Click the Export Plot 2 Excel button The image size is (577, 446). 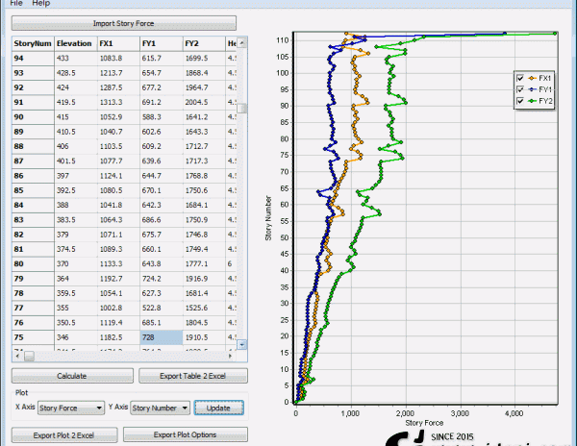pyautogui.click(x=63, y=435)
